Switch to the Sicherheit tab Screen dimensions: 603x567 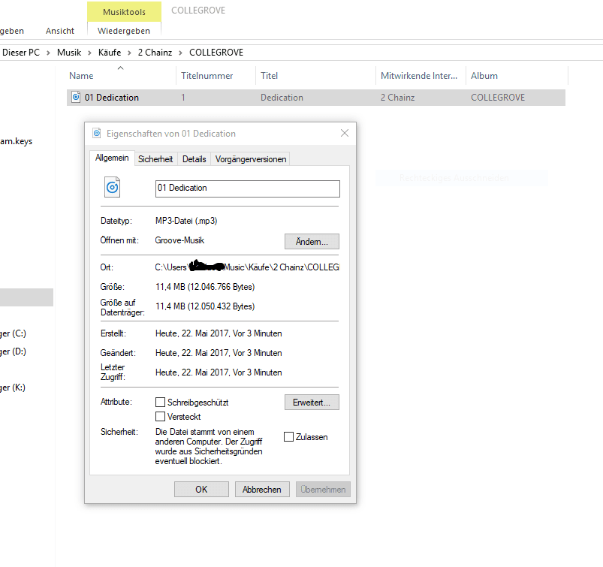click(x=155, y=159)
